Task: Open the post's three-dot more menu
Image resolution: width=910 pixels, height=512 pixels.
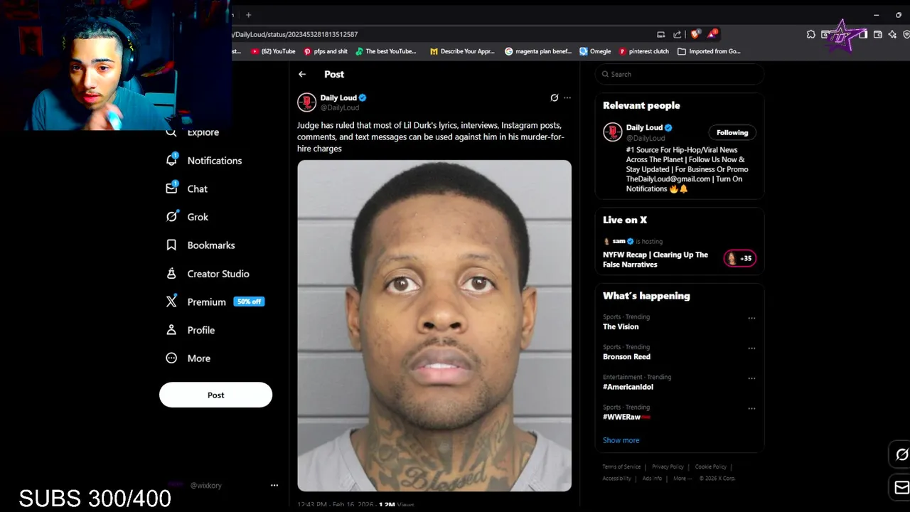Action: pyautogui.click(x=567, y=97)
